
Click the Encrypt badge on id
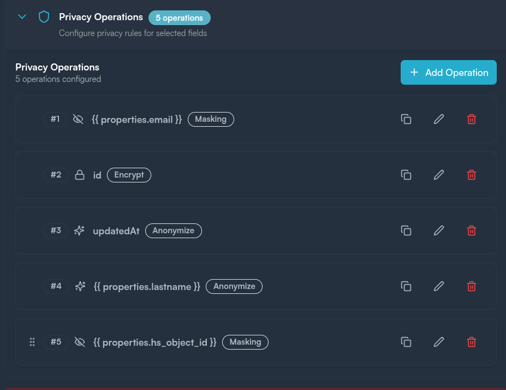(x=129, y=175)
